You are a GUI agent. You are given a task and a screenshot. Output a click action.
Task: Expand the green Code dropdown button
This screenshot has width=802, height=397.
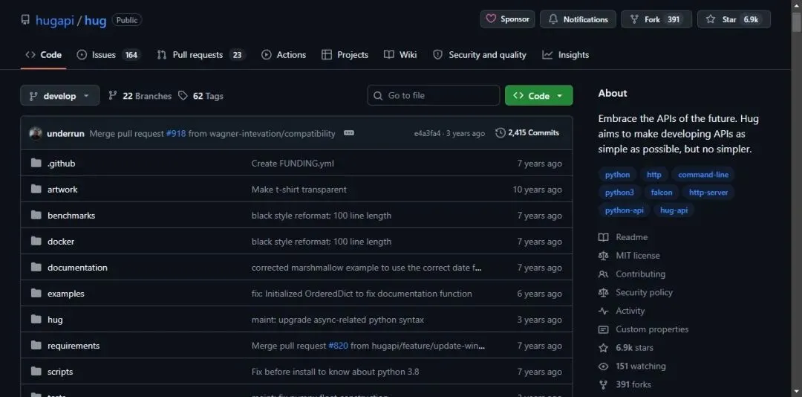coord(538,96)
